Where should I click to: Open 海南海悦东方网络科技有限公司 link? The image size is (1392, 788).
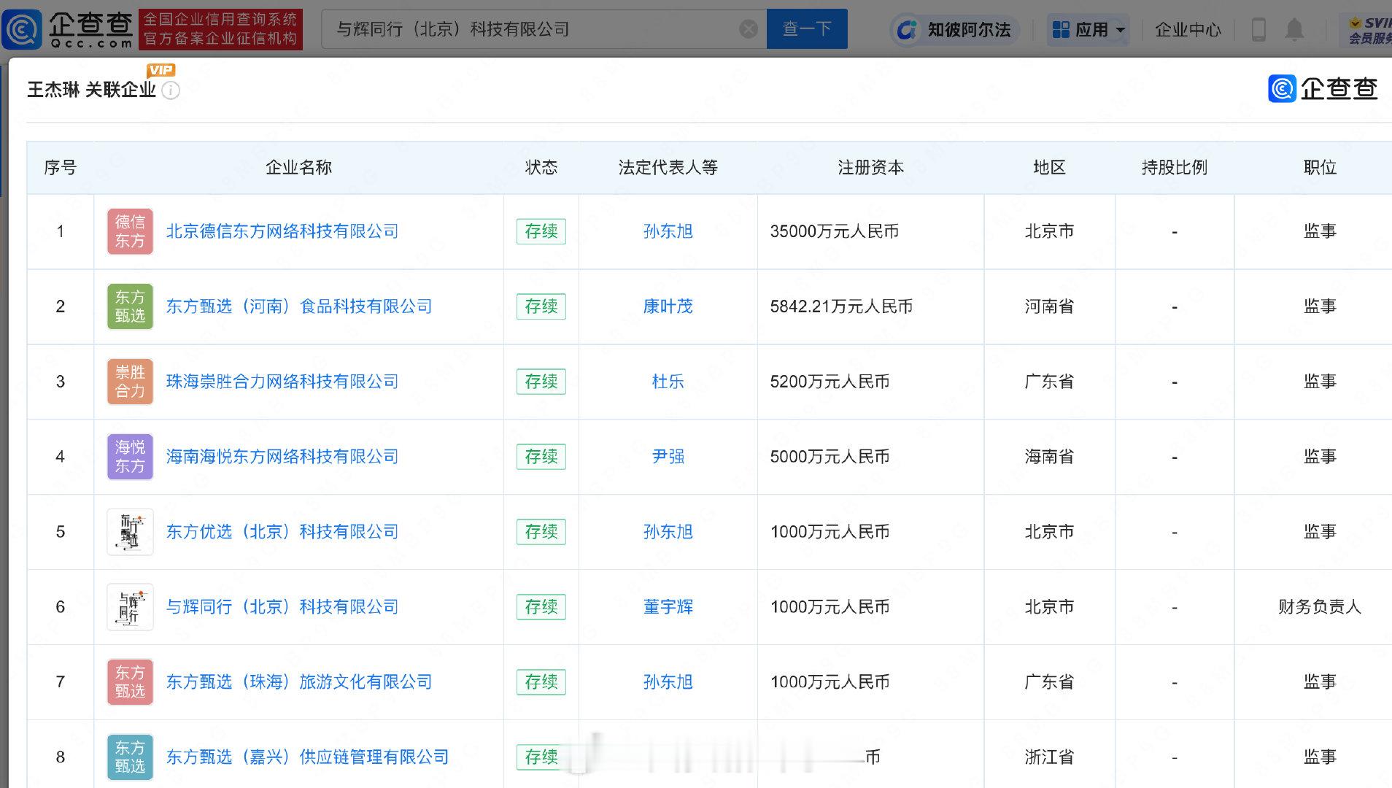pyautogui.click(x=282, y=457)
